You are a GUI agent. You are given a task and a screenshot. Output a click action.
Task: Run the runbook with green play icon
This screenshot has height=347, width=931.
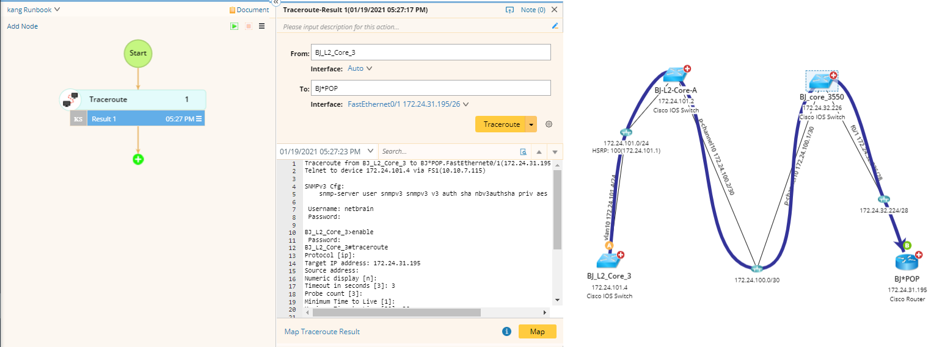[x=234, y=26]
